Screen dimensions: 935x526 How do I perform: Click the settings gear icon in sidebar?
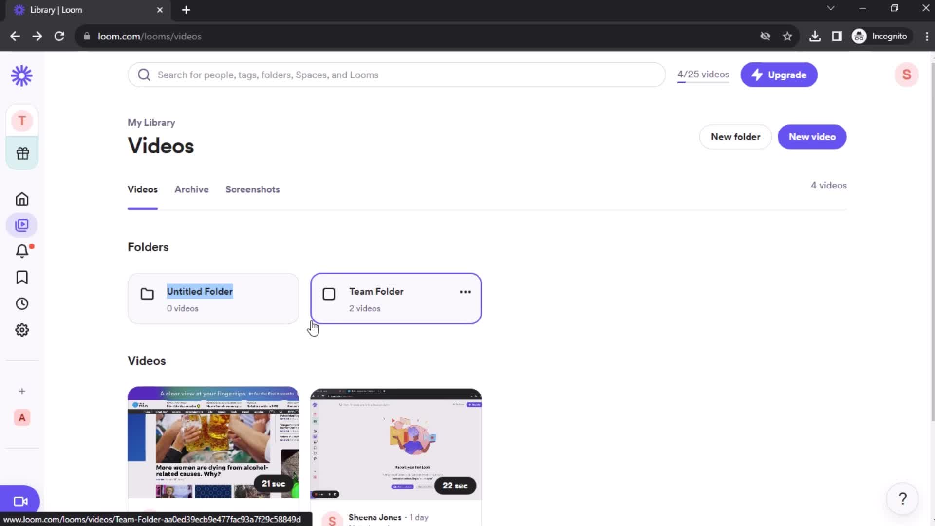22,330
